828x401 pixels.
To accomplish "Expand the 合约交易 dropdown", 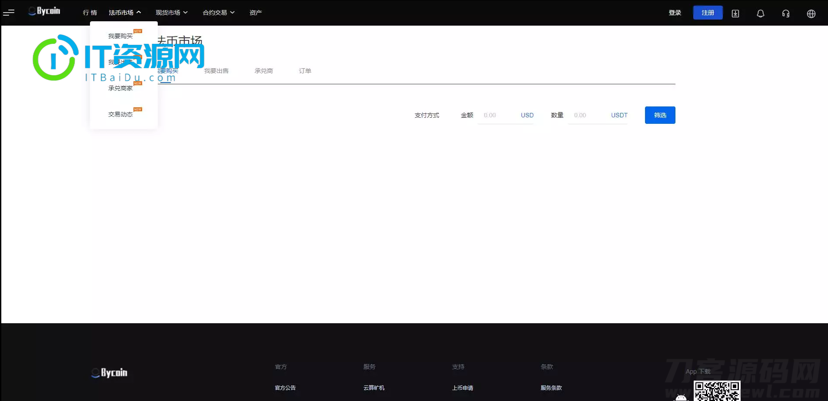I will 219,13.
